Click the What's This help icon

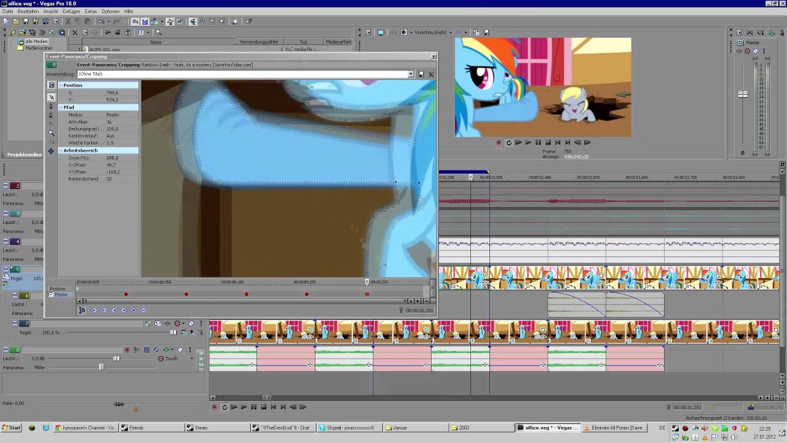248,21
